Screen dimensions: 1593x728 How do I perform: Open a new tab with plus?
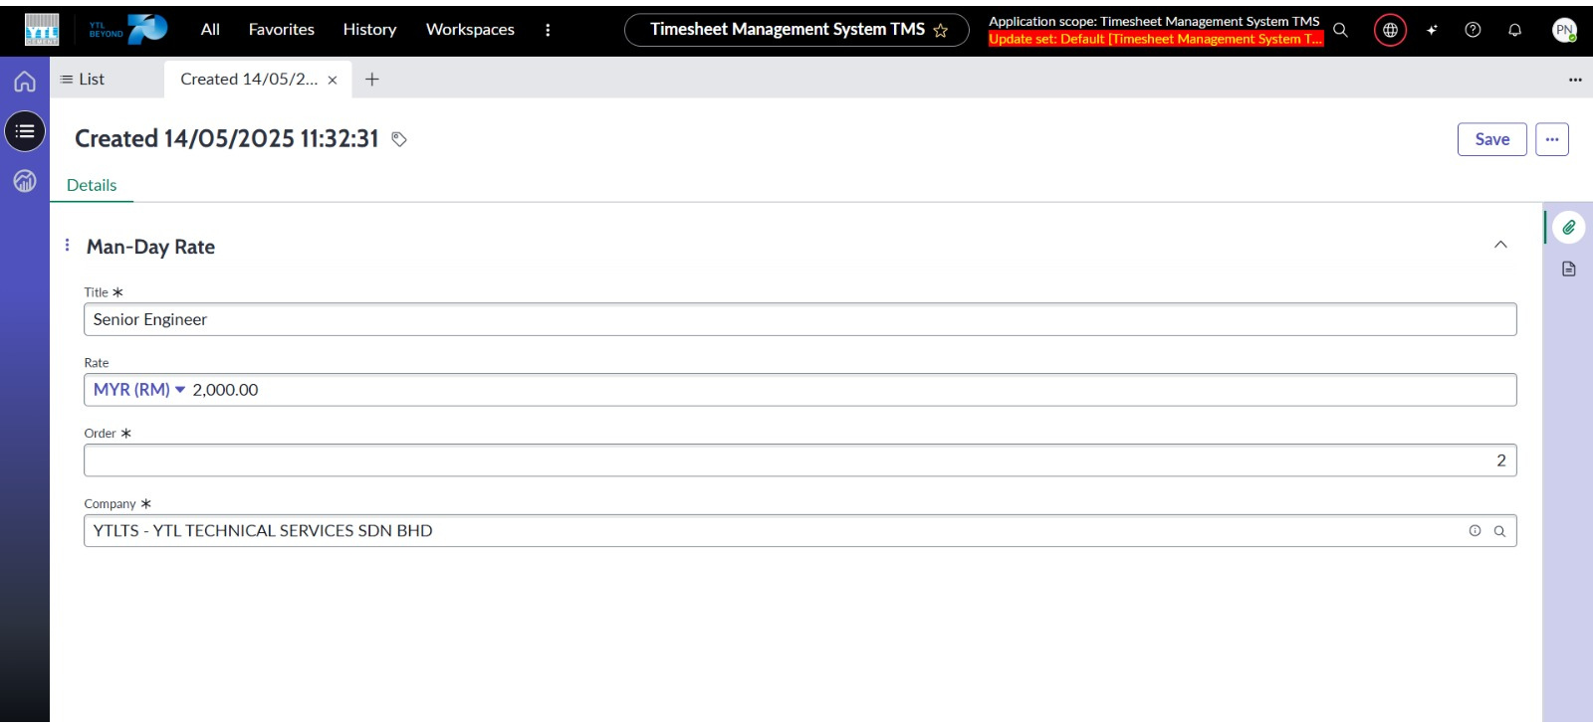[372, 80]
